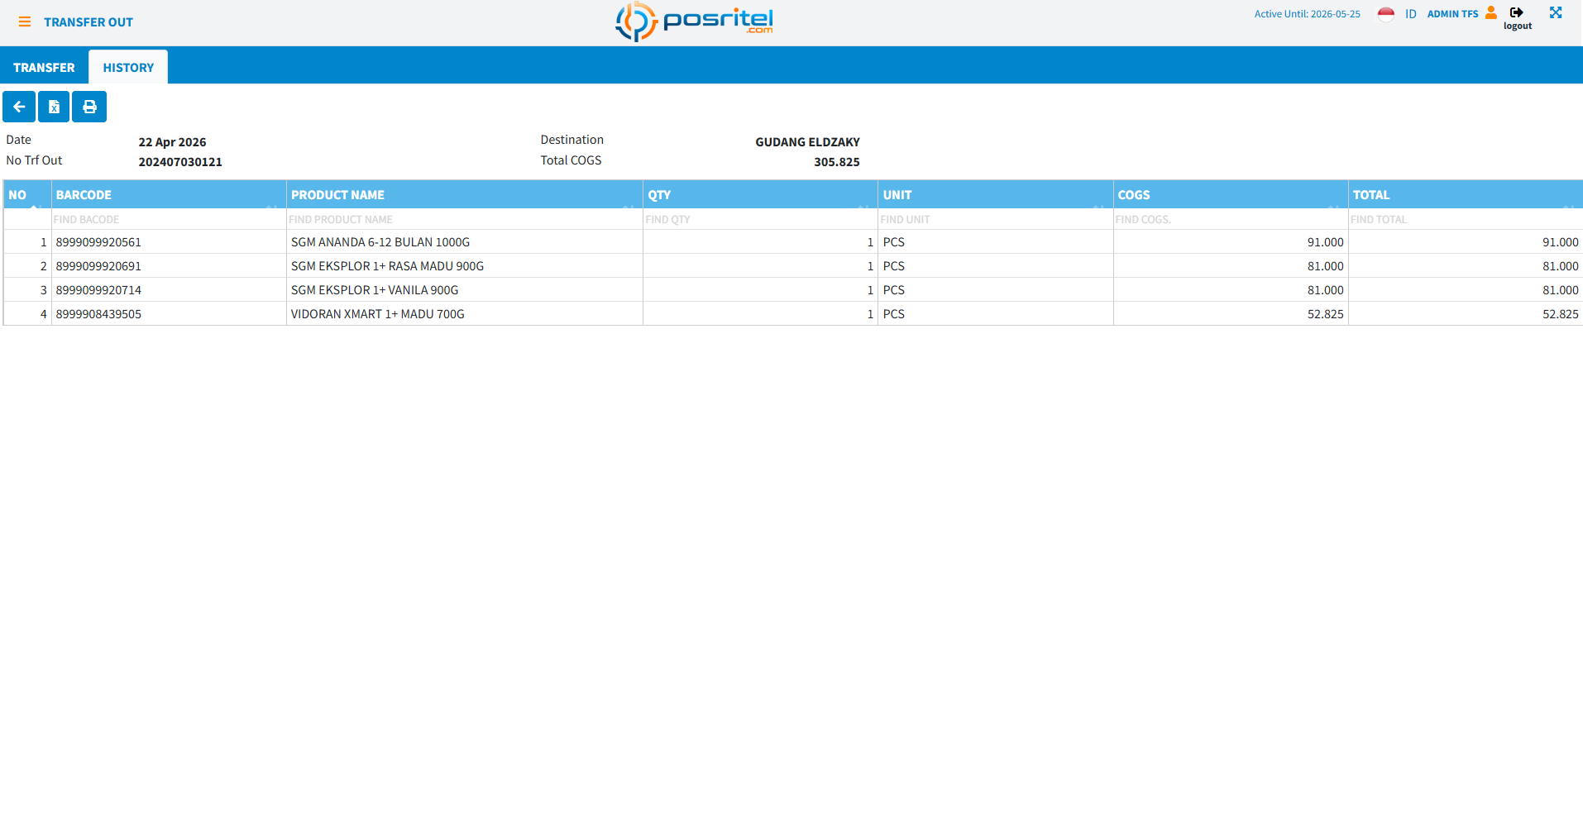Viewport: 1583px width, 820px height.
Task: Focus the FIND UNIT filter field
Action: 995,220
